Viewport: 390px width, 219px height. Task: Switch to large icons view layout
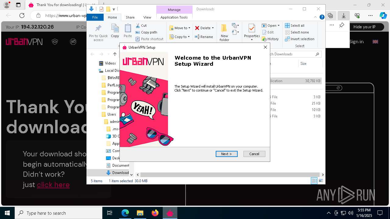click(x=321, y=181)
